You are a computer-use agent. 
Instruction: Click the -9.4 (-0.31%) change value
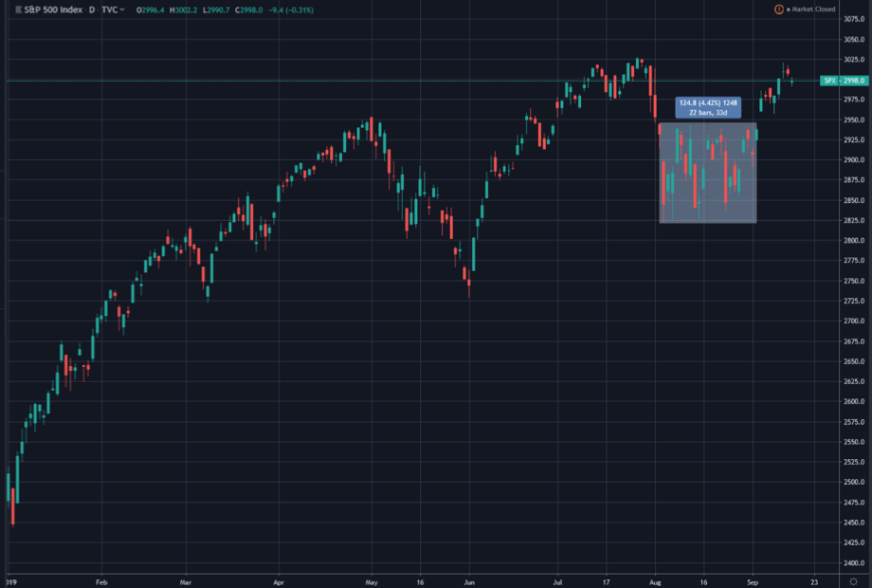(x=293, y=9)
